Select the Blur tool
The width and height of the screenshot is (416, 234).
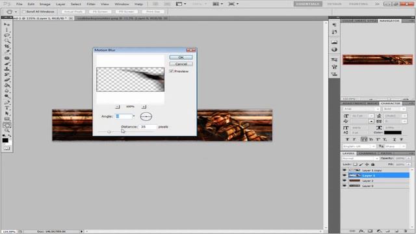[x=6, y=91]
